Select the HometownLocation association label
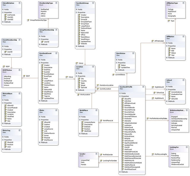This screenshot has width=190, height=176. pyautogui.click(x=107, y=85)
